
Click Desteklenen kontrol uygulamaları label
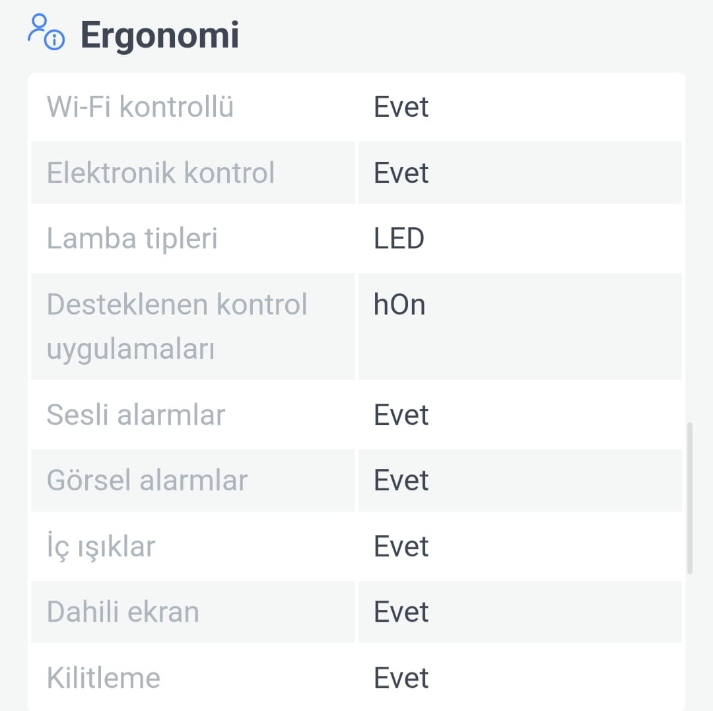pyautogui.click(x=177, y=326)
